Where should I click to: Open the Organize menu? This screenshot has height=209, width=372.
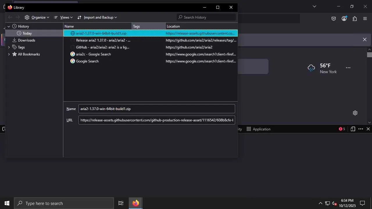[x=37, y=17]
